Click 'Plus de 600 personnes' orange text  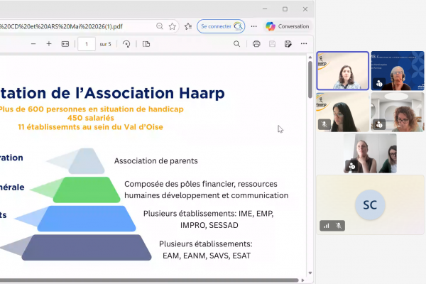pos(92,109)
